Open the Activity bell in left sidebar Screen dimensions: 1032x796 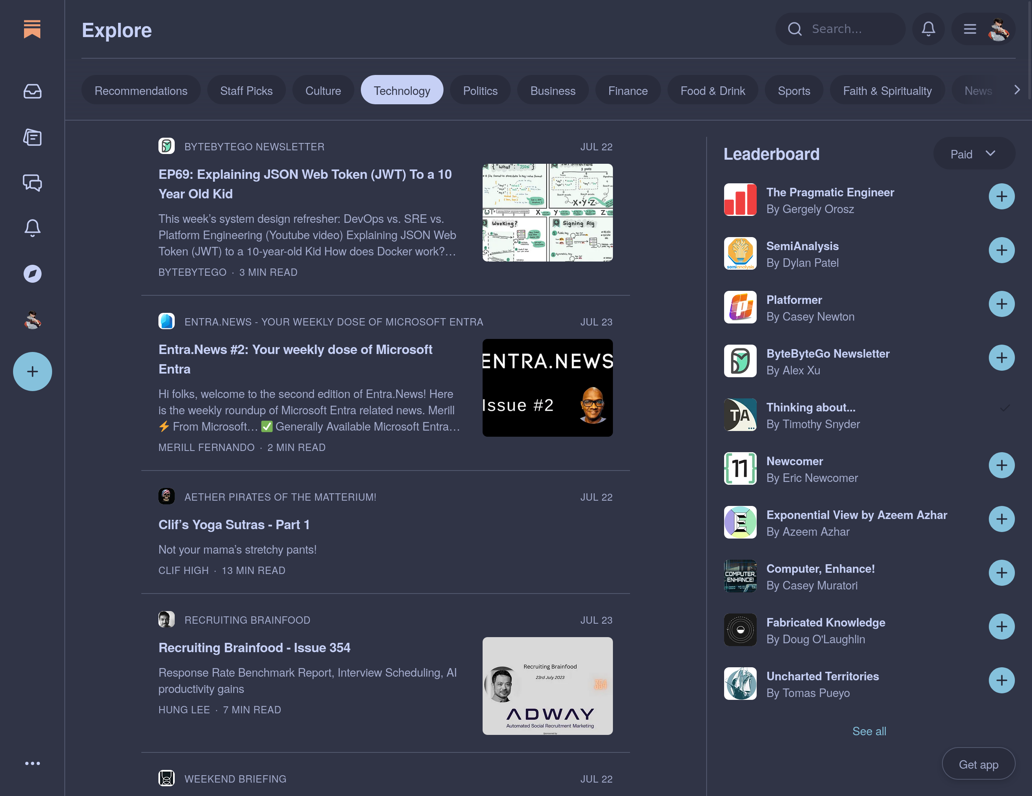tap(32, 228)
